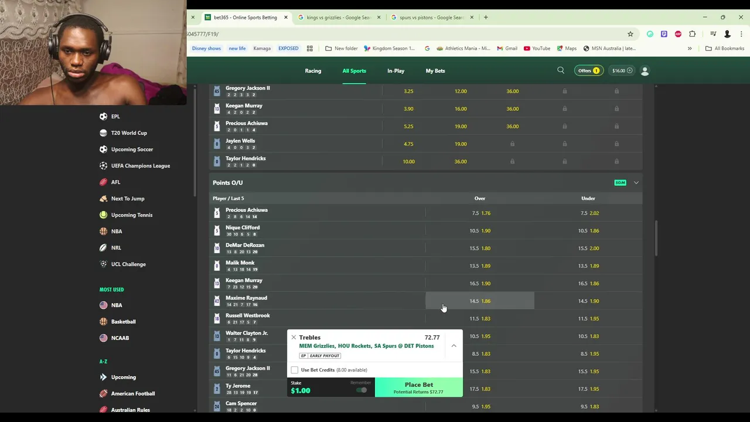Open the bet365 search magnifier
This screenshot has width=750, height=422.
click(x=561, y=70)
